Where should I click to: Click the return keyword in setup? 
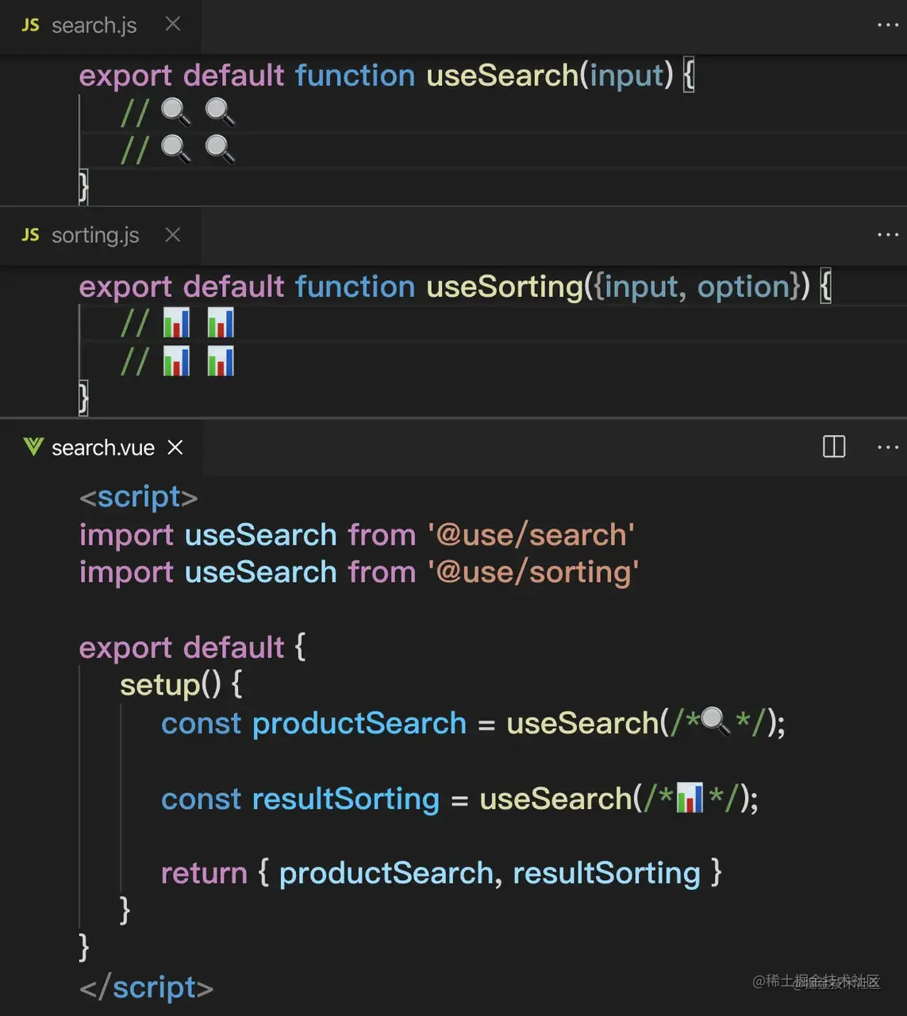point(204,873)
